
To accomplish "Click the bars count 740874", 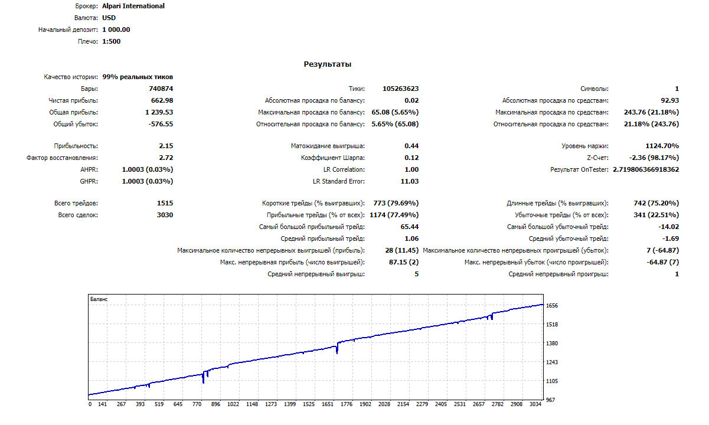I will (161, 89).
